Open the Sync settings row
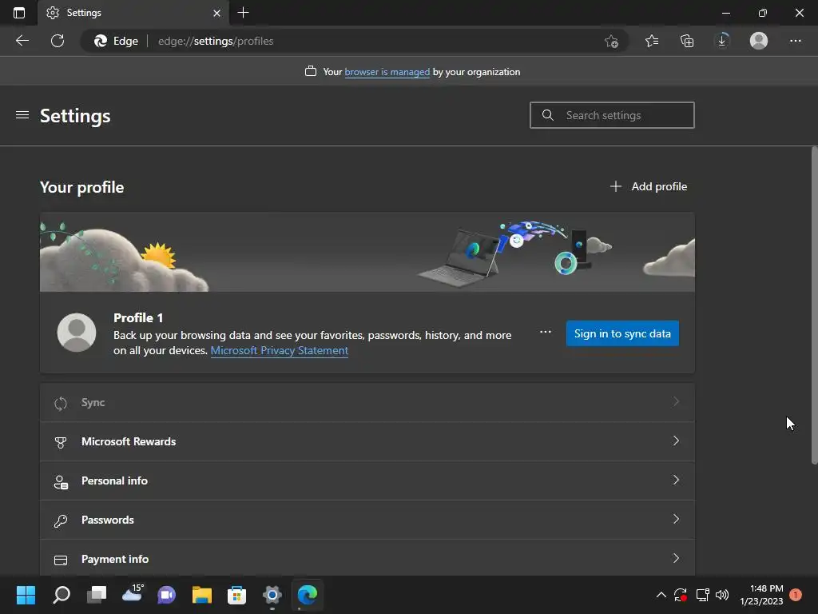 click(x=367, y=402)
